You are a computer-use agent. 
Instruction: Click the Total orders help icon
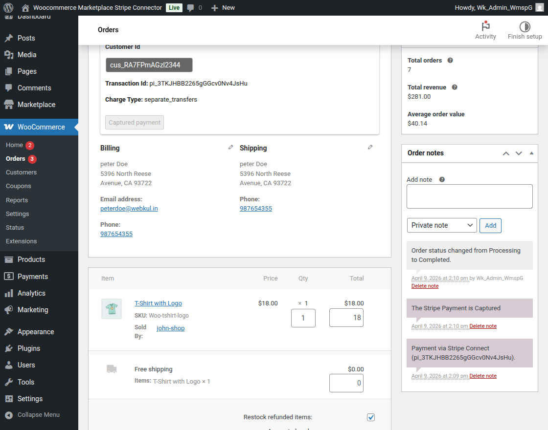point(450,61)
